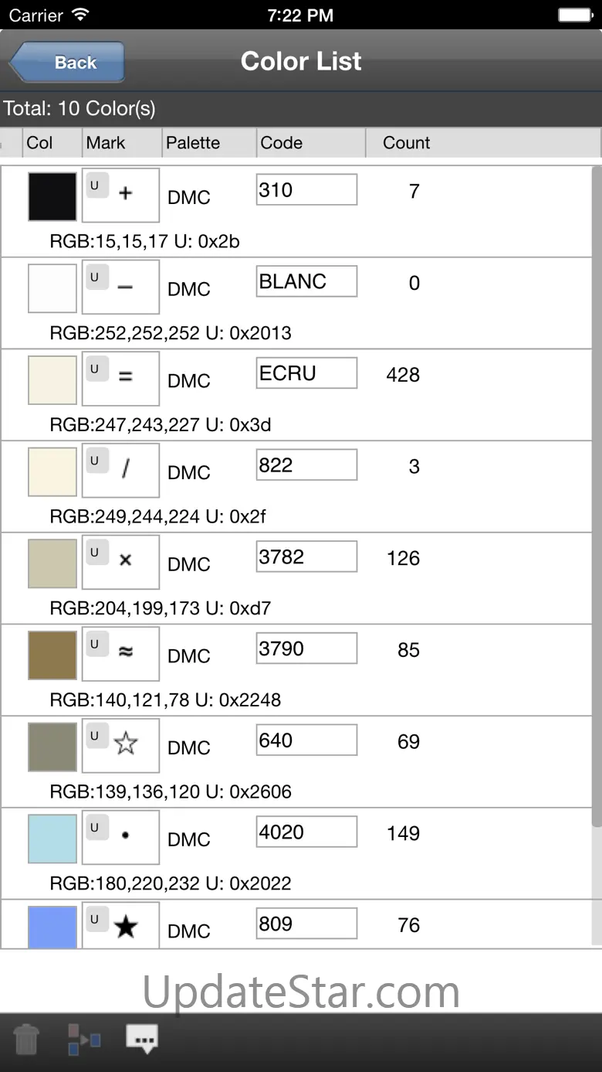Viewport: 602px width, 1072px height.
Task: Tap the Palette column header
Action: click(x=207, y=143)
